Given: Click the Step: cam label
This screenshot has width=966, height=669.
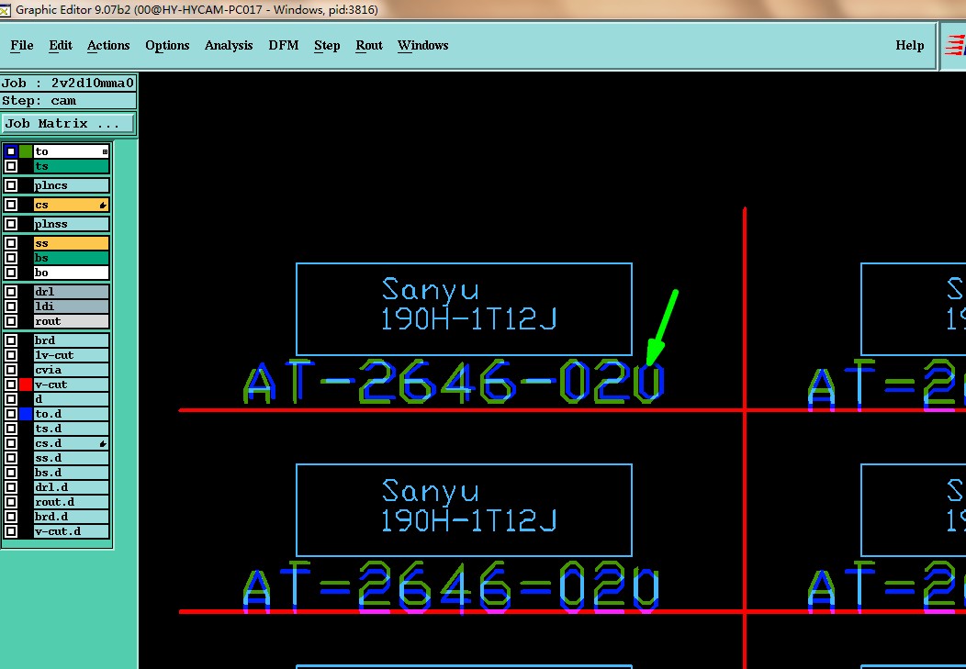Looking at the screenshot, I should [x=68, y=101].
